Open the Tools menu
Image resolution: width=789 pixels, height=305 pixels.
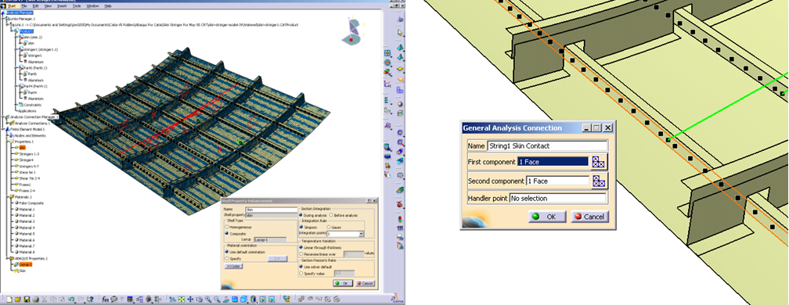tap(77, 6)
